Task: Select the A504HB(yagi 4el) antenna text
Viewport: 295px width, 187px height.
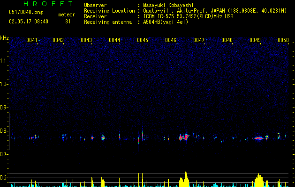Action: 166,22
